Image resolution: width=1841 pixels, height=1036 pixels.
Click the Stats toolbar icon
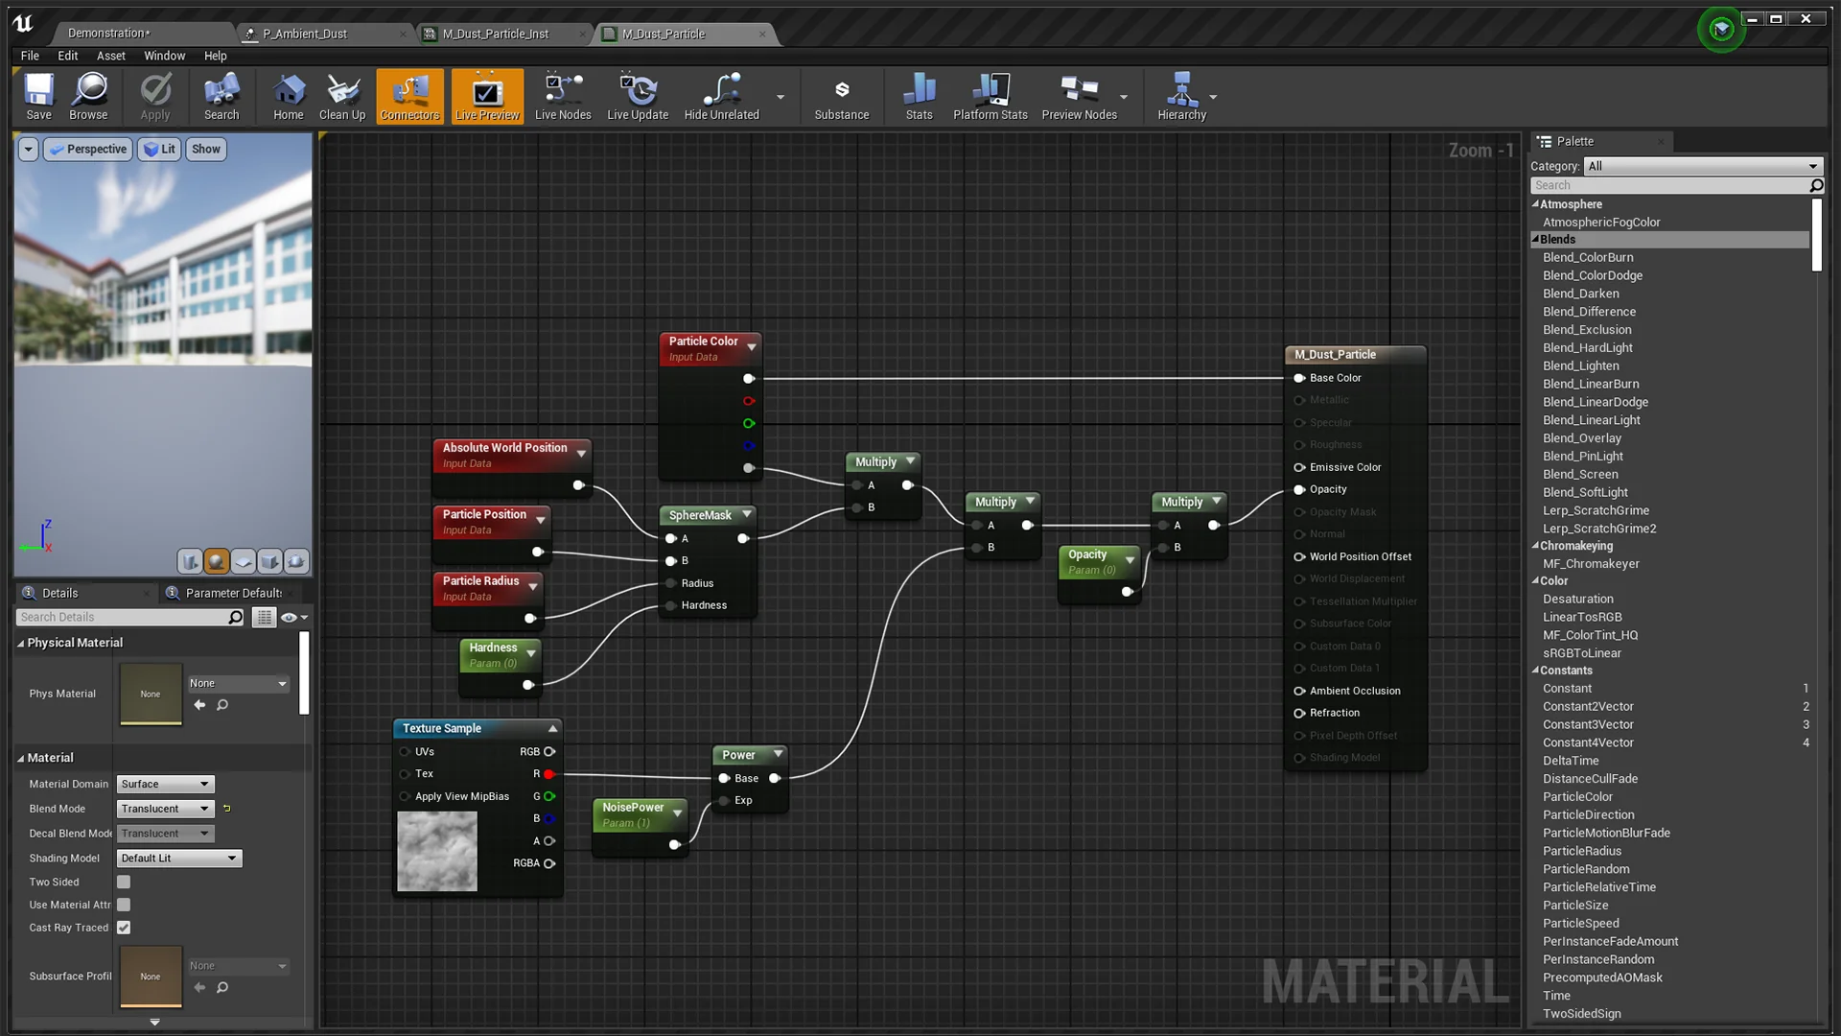(x=919, y=96)
